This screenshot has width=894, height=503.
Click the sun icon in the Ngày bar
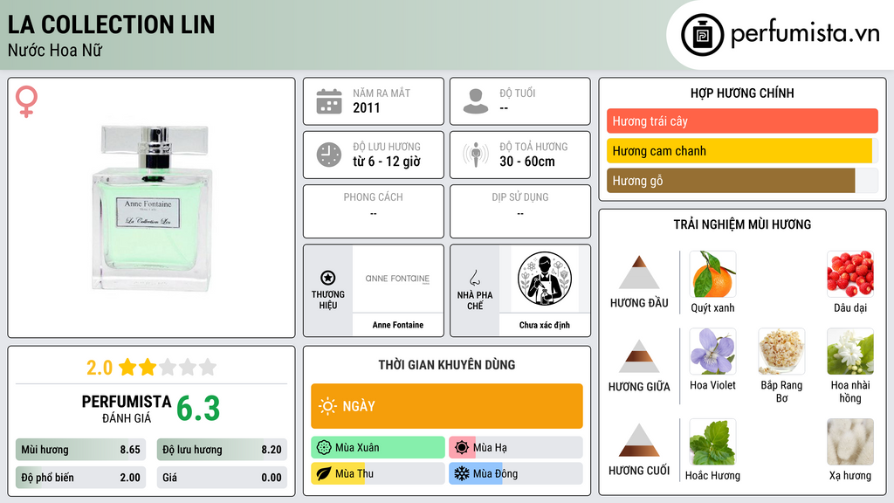pyautogui.click(x=327, y=406)
